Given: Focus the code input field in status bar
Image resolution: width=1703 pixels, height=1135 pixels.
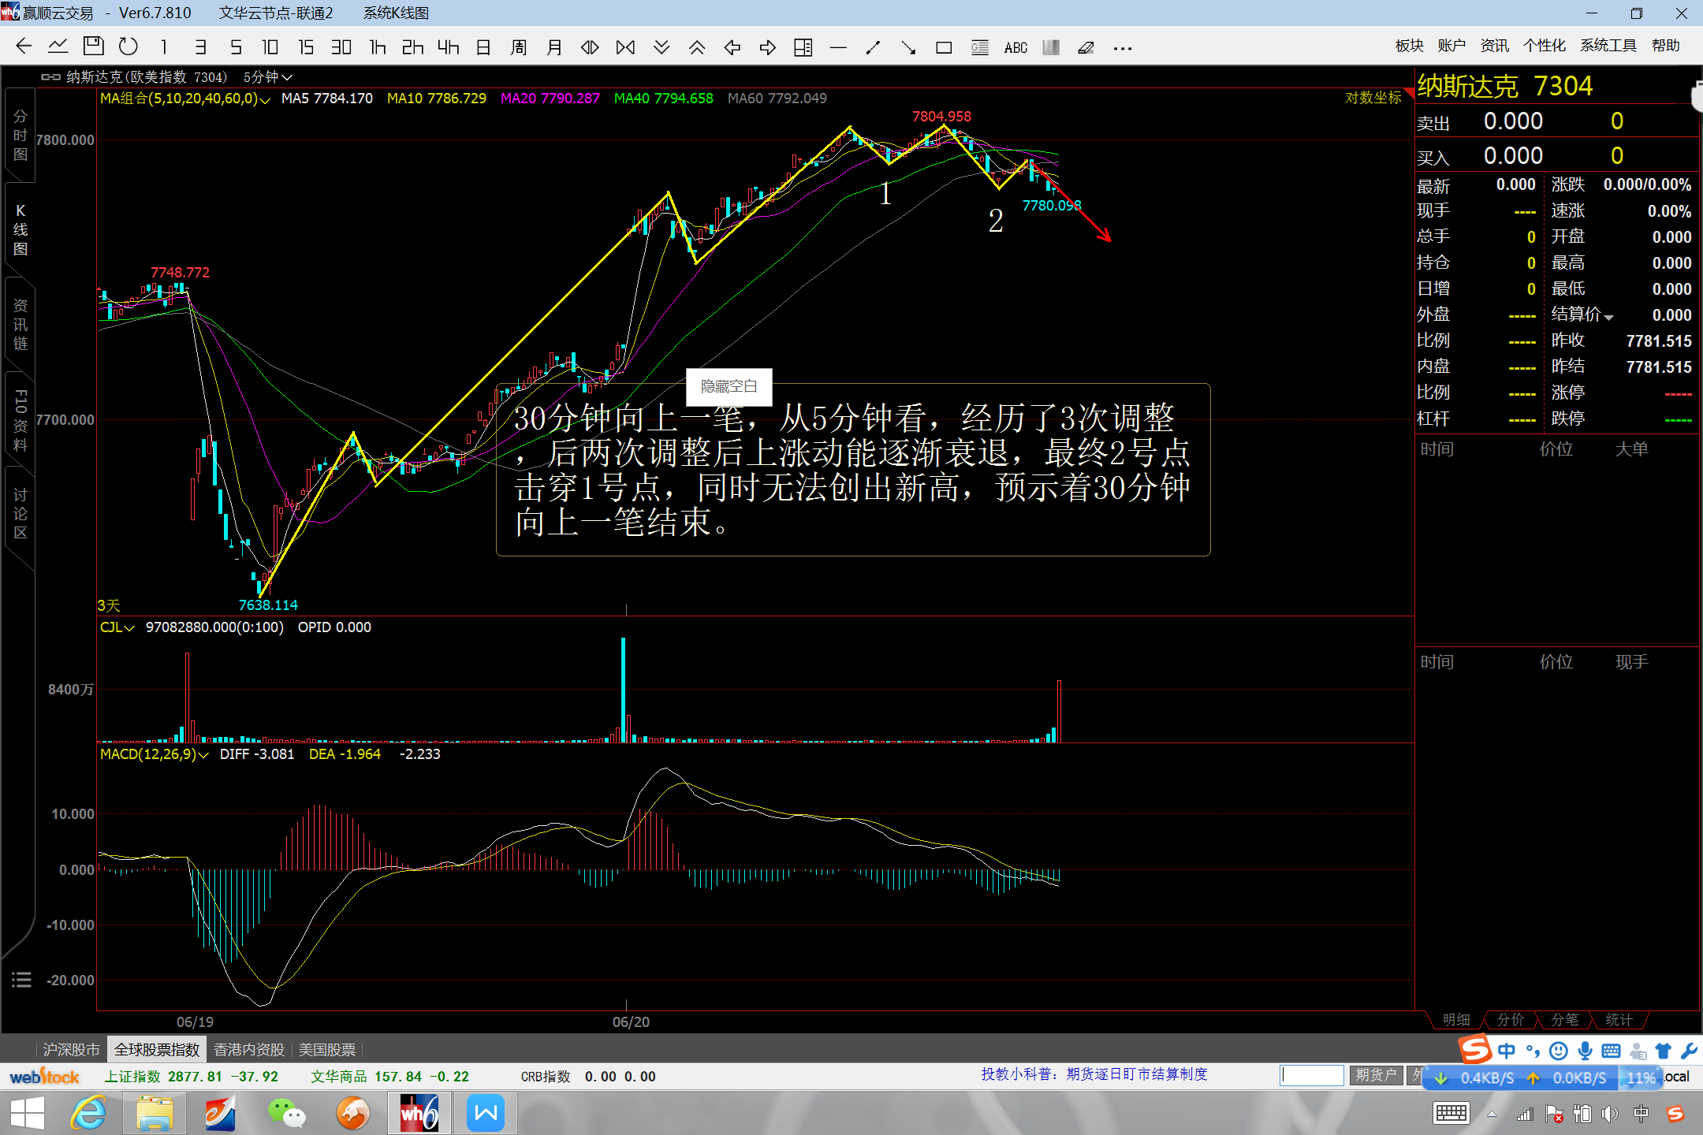Looking at the screenshot, I should (x=1312, y=1075).
